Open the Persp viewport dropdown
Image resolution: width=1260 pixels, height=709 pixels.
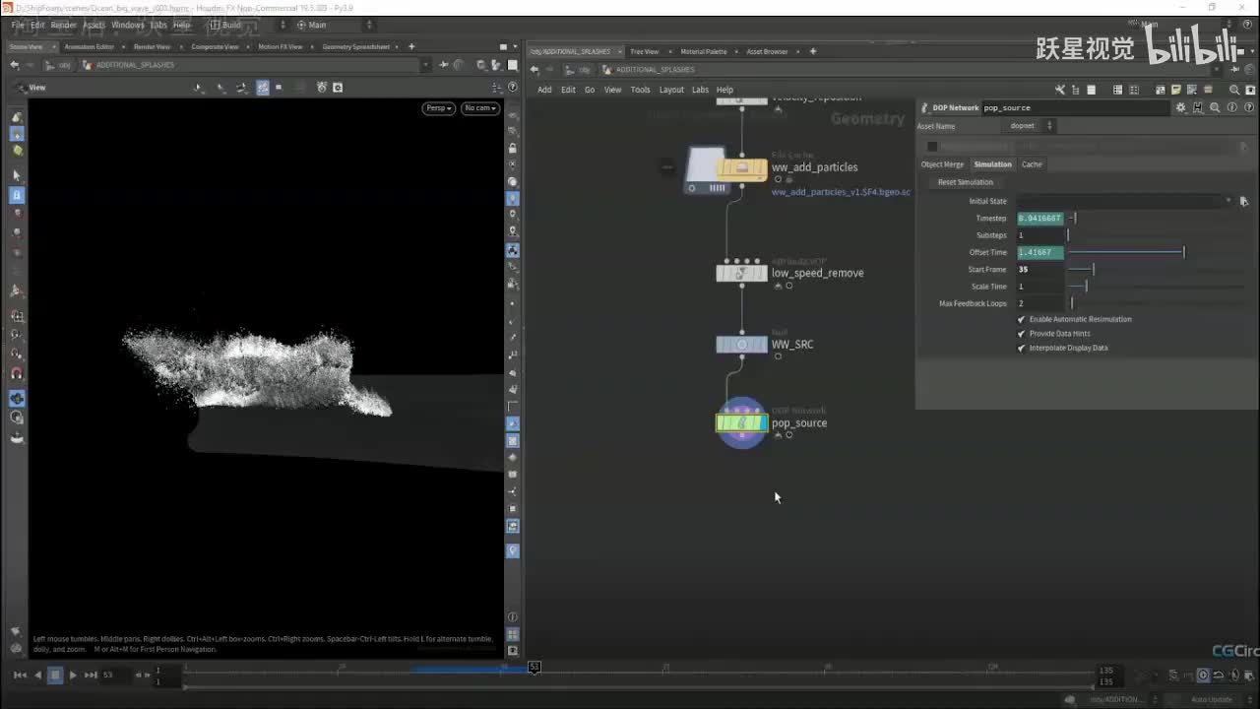[x=438, y=108]
